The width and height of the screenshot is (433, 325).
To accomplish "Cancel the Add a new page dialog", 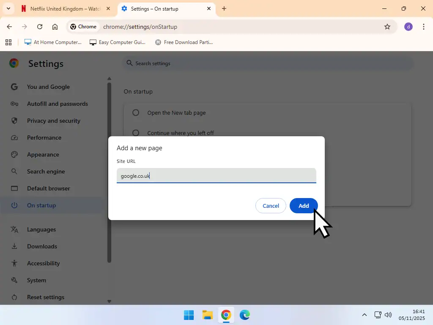I will coord(271,206).
